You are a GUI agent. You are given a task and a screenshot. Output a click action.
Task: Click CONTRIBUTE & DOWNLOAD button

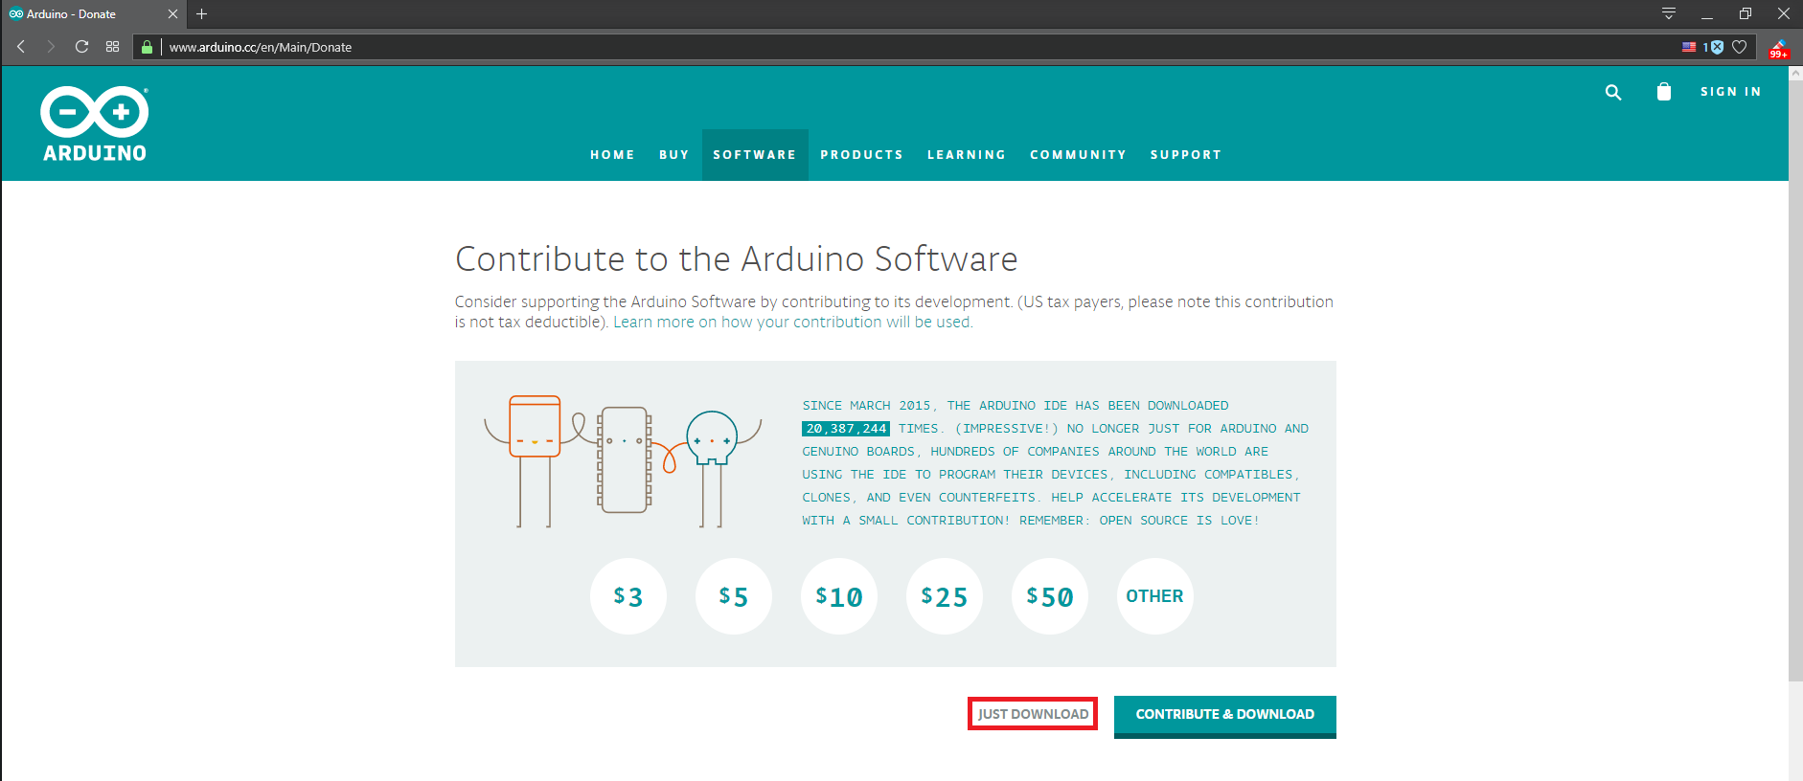coord(1225,716)
